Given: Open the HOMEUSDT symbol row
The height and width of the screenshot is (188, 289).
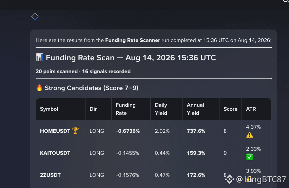Looking at the screenshot, I should (x=154, y=131).
